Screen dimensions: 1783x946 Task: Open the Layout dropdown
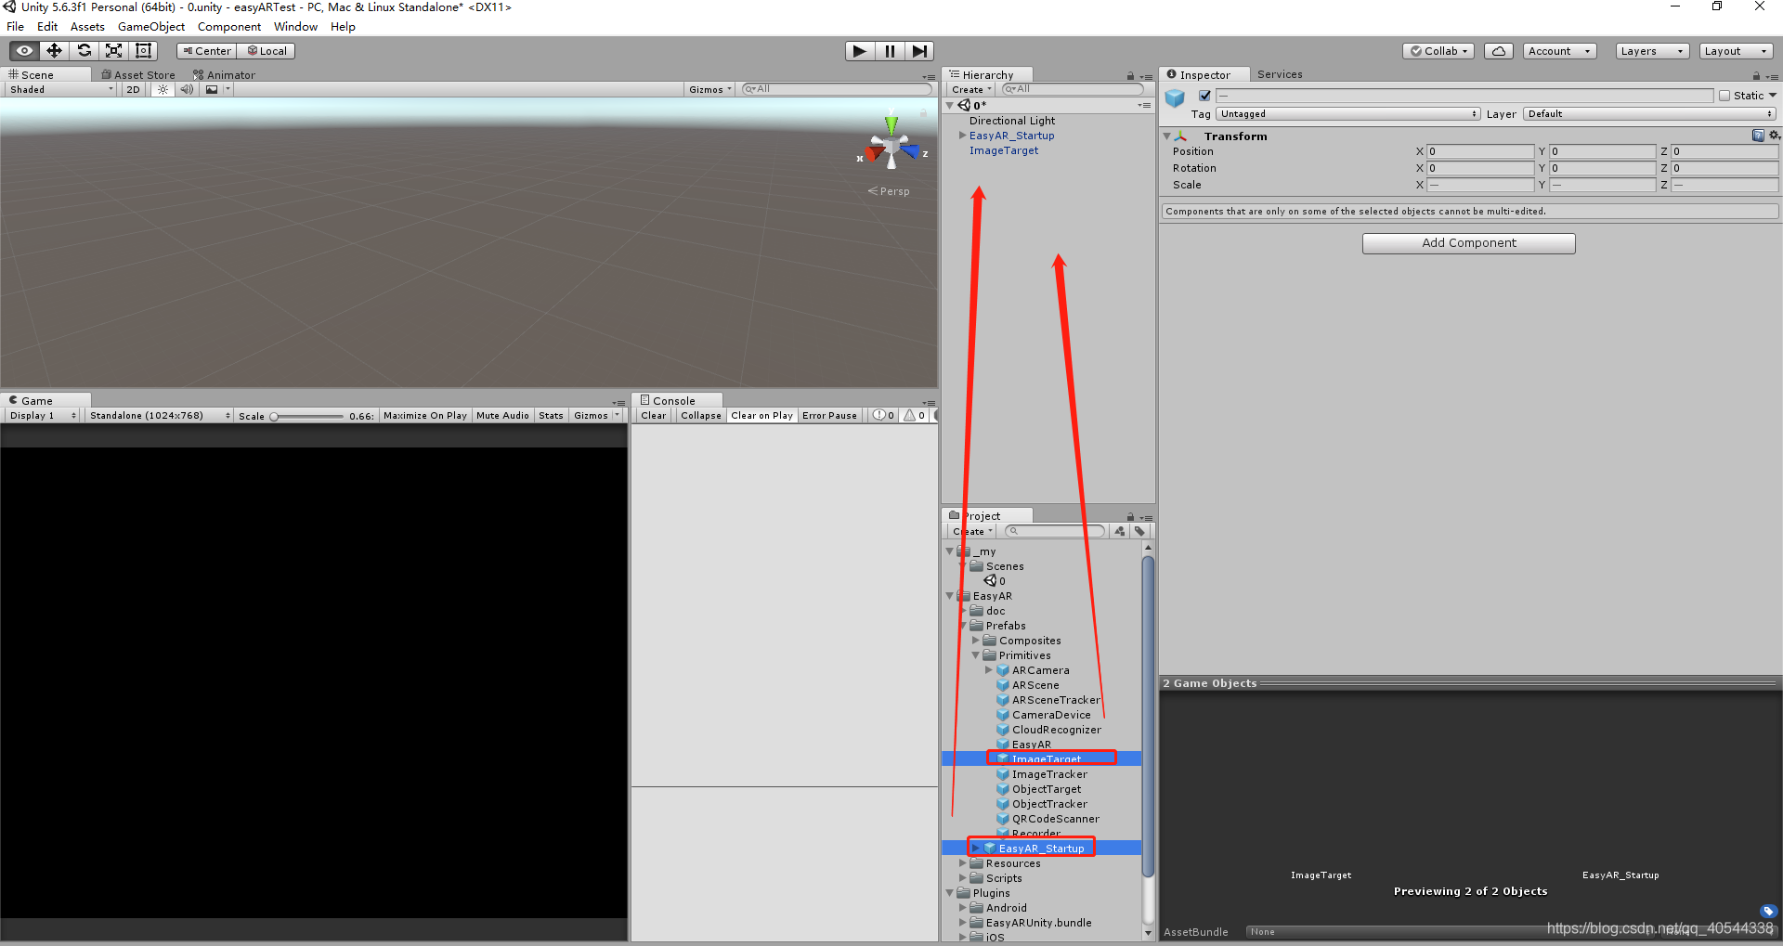[x=1736, y=51]
